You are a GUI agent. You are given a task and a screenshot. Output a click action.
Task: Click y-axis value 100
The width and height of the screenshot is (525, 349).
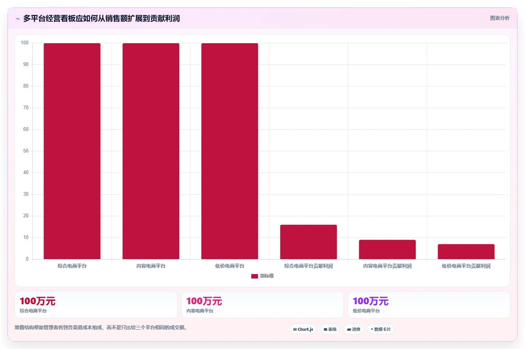pyautogui.click(x=25, y=43)
